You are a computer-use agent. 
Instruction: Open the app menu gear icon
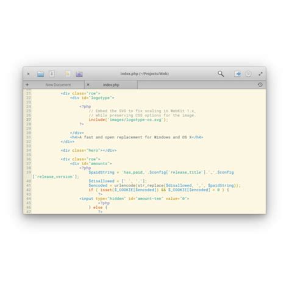point(248,74)
